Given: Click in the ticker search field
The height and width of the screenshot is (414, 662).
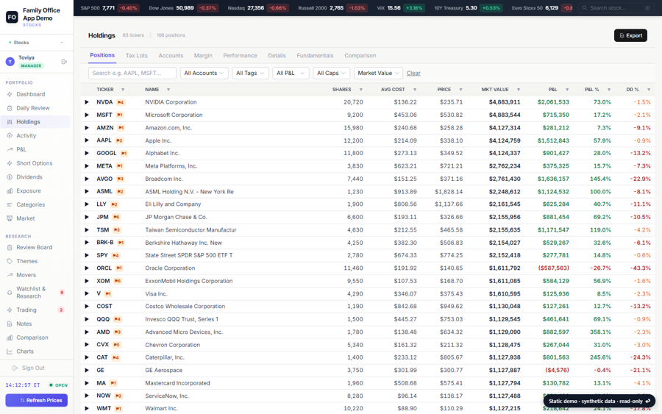Looking at the screenshot, I should [132, 73].
